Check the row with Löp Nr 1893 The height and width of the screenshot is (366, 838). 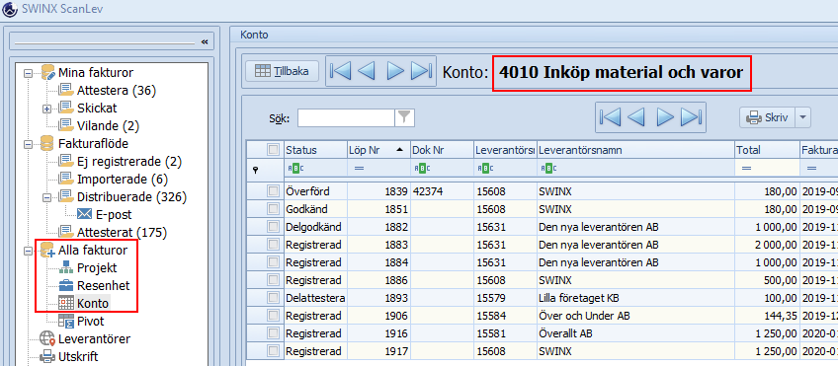(x=273, y=298)
